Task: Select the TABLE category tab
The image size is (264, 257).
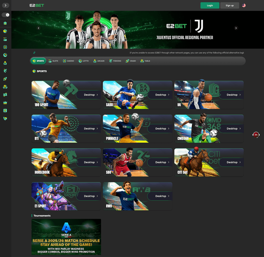Action: pyautogui.click(x=145, y=61)
